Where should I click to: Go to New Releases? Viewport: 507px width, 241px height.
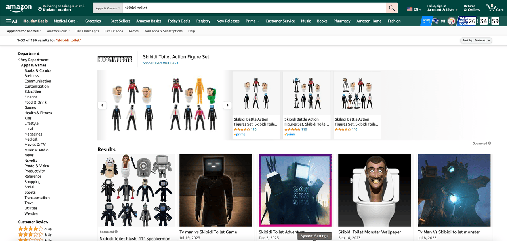[228, 21]
